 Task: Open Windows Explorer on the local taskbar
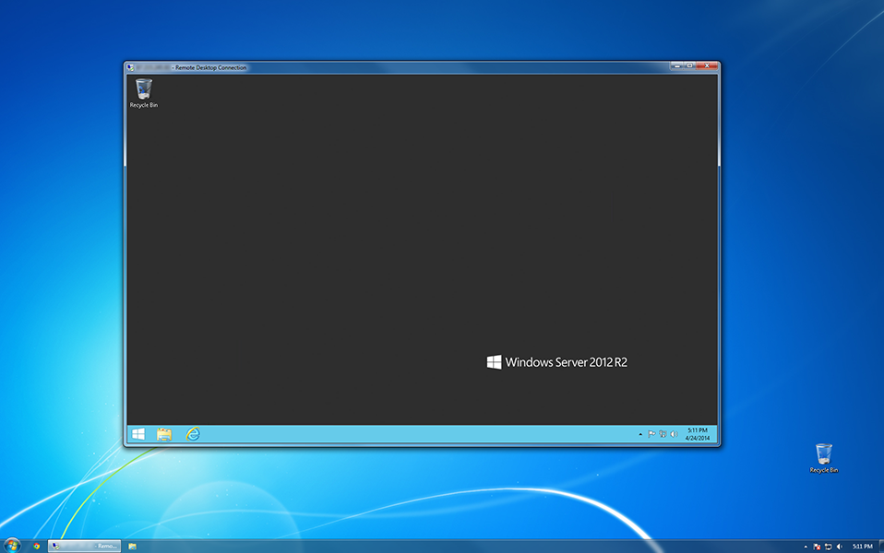pyautogui.click(x=133, y=547)
